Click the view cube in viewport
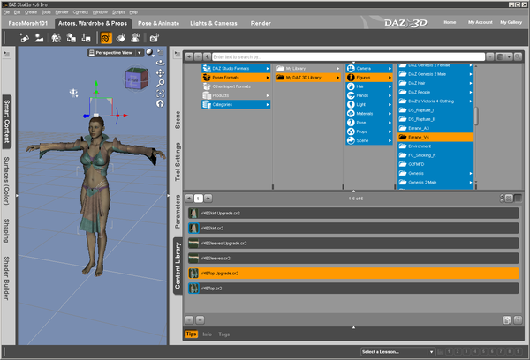The width and height of the screenshot is (530, 360). pyautogui.click(x=136, y=79)
